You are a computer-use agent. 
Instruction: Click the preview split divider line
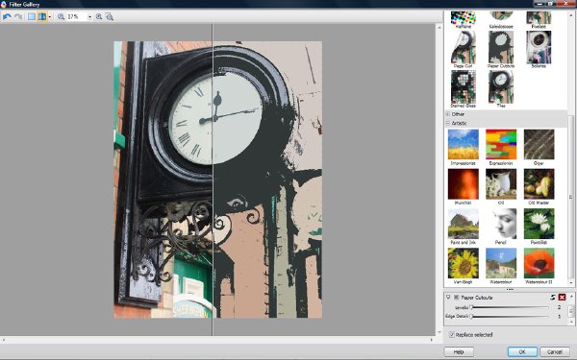pos(213,180)
